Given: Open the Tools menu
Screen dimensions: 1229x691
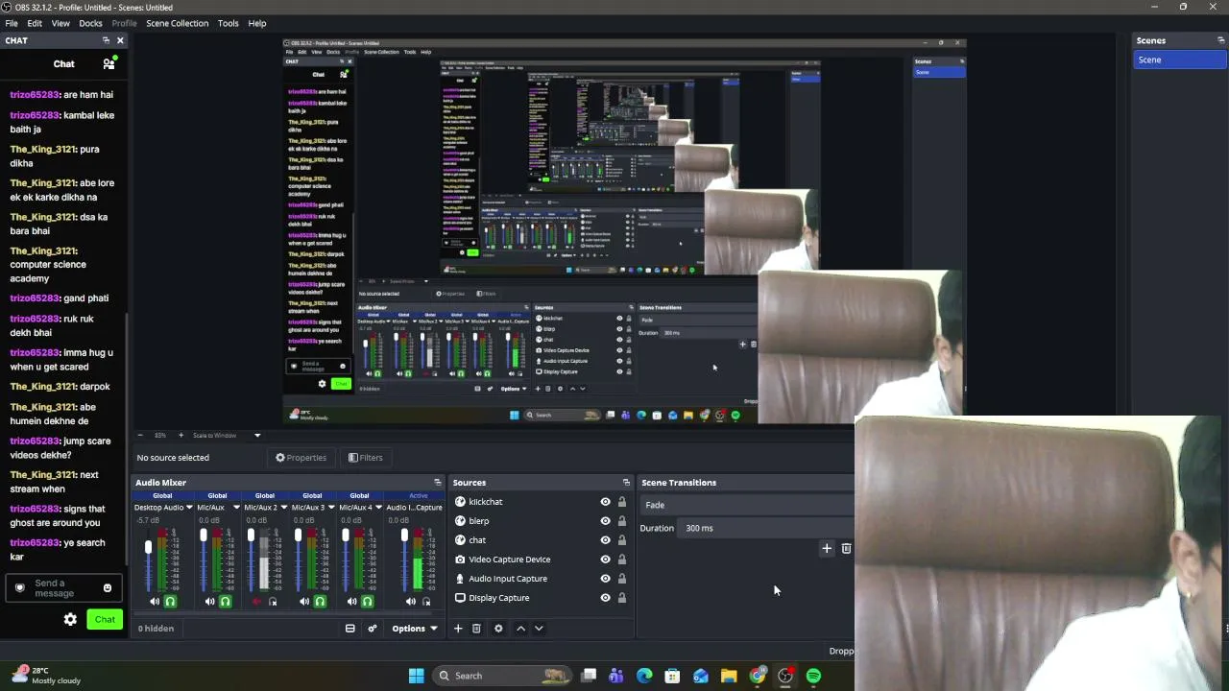Looking at the screenshot, I should pos(228,23).
